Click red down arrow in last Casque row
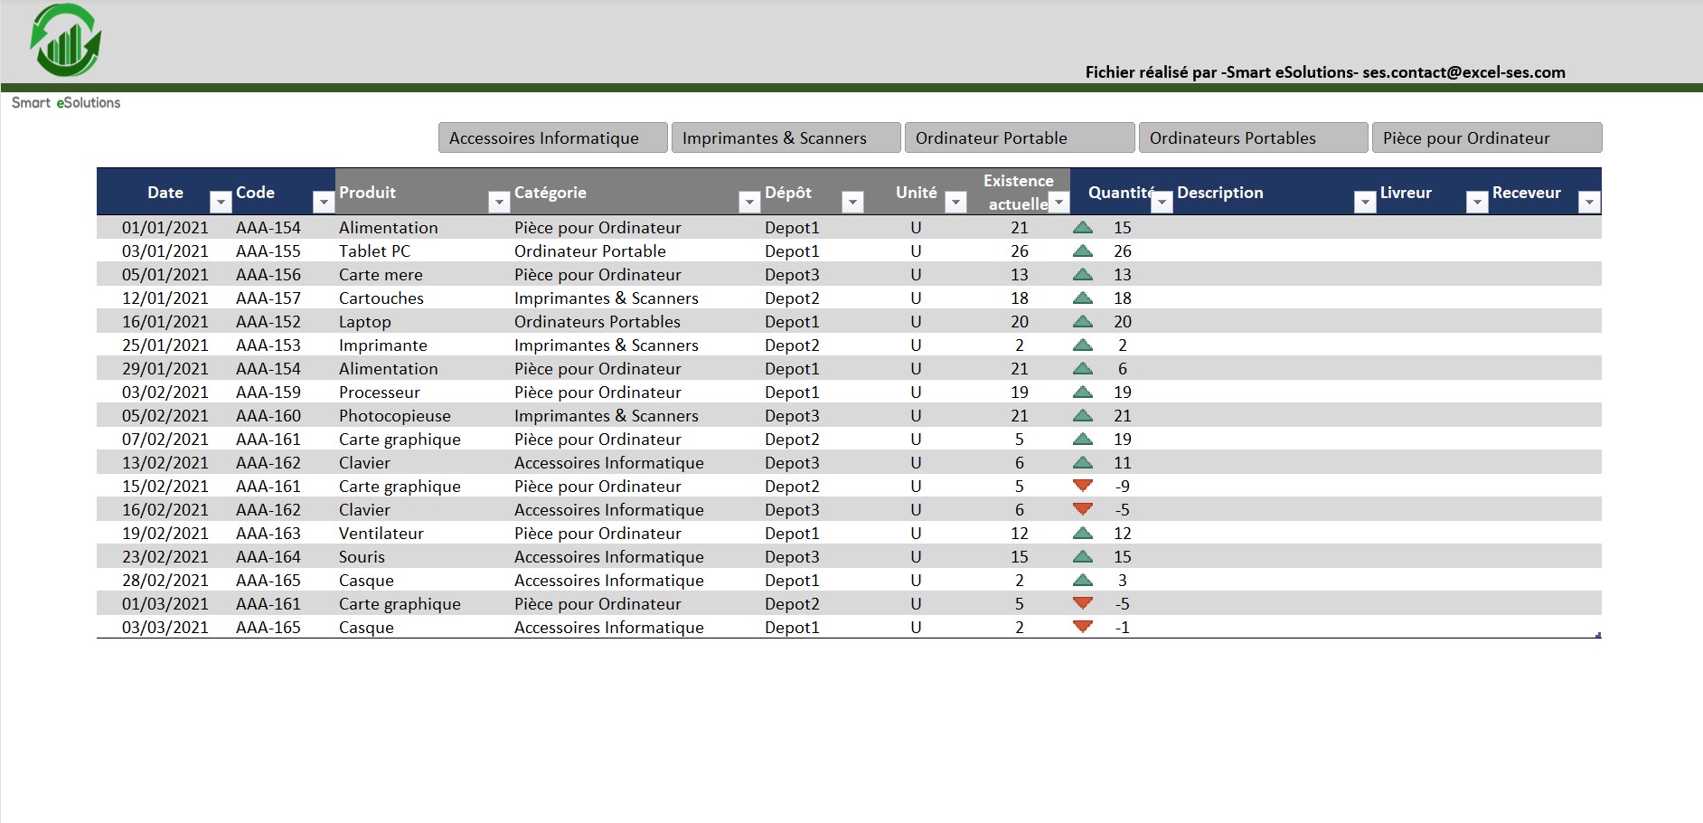The height and width of the screenshot is (823, 1703). (x=1082, y=627)
